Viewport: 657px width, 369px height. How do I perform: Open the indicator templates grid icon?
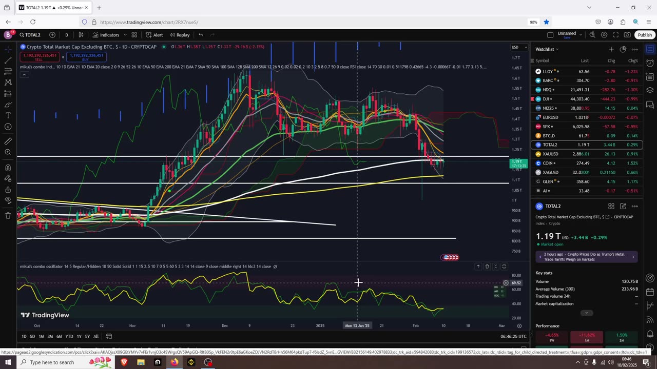pos(134,35)
